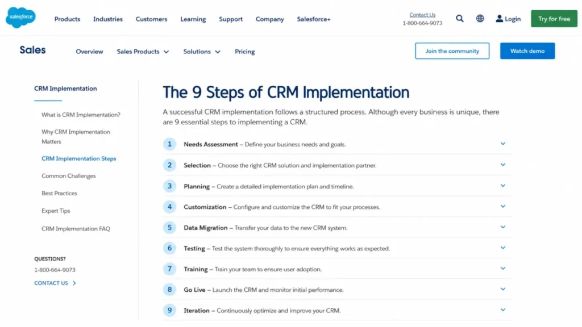Select CRM Implementation Steps in sidebar

pos(78,159)
